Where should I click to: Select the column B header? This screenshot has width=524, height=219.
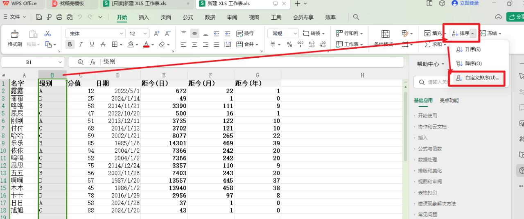[x=52, y=75]
